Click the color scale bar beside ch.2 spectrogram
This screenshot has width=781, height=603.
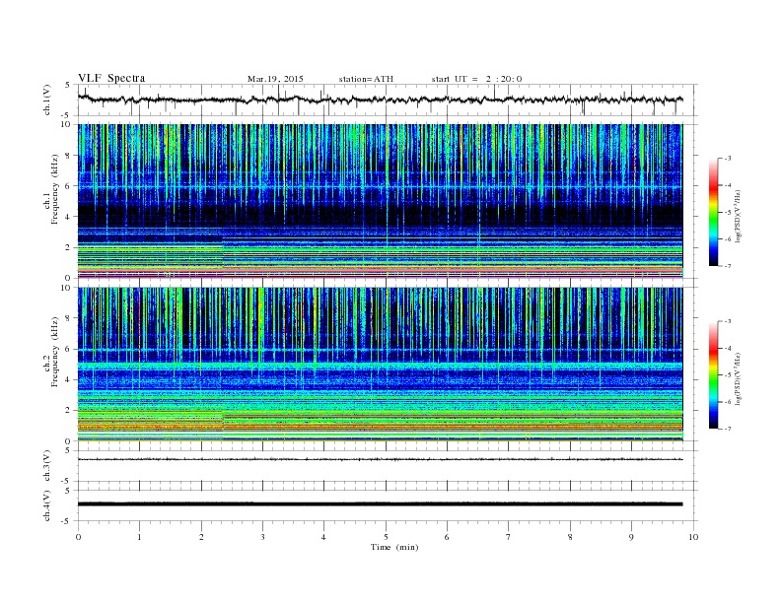pos(713,375)
